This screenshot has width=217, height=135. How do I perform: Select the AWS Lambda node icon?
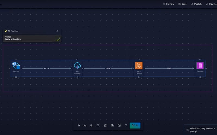[139, 65]
